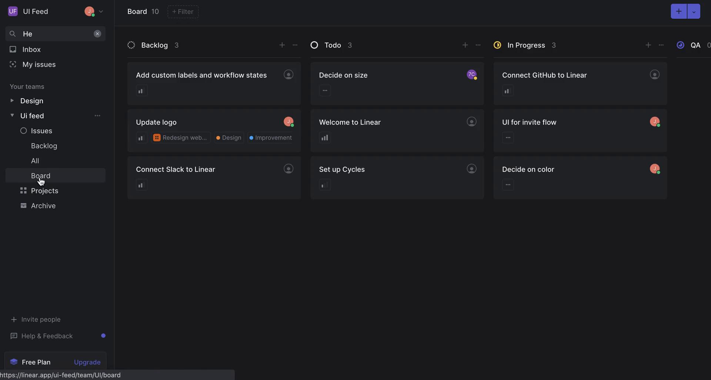Assign 'Welcome to Linear' via avatar icon
This screenshot has height=380, width=711.
pyautogui.click(x=471, y=121)
